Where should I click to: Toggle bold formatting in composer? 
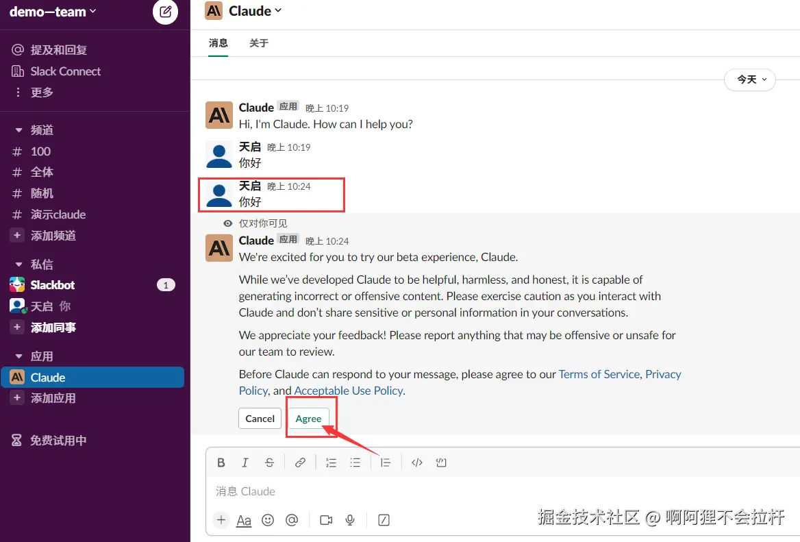point(221,463)
